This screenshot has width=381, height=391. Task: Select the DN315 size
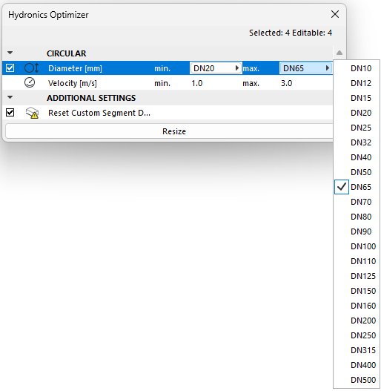pos(357,350)
